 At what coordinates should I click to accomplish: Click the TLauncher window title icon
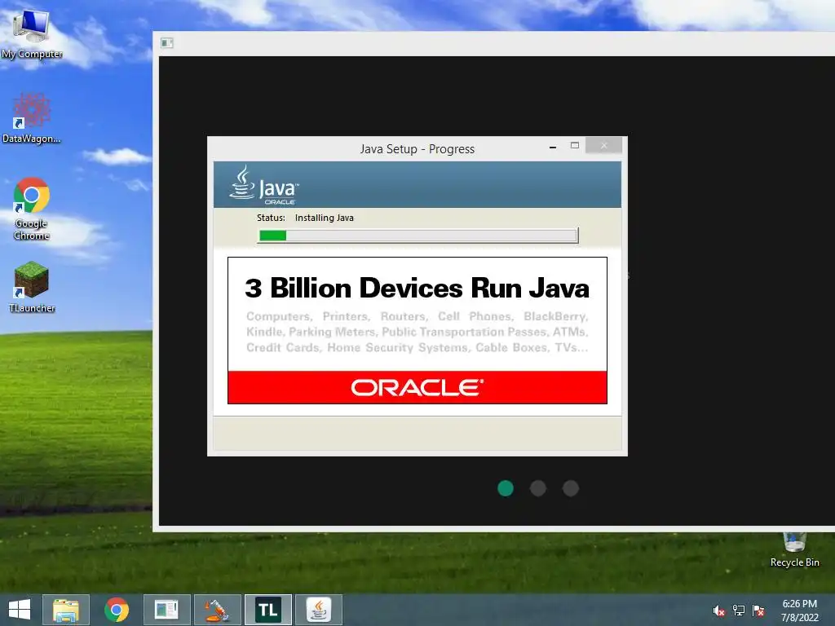coord(166,42)
